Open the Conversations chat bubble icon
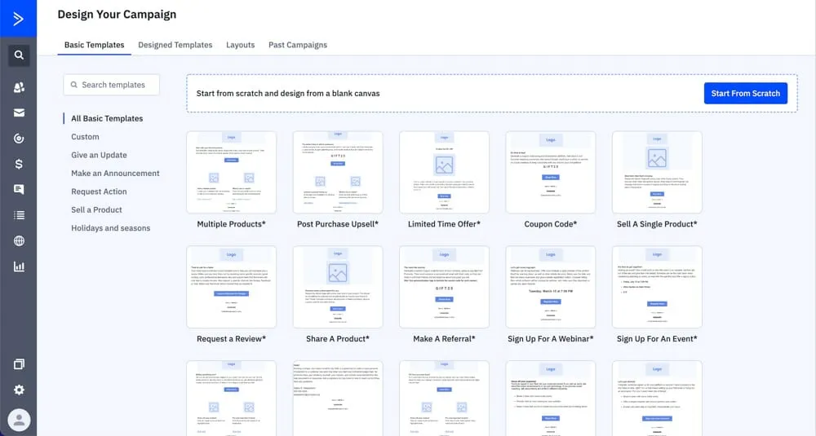816x436 pixels. click(x=19, y=190)
